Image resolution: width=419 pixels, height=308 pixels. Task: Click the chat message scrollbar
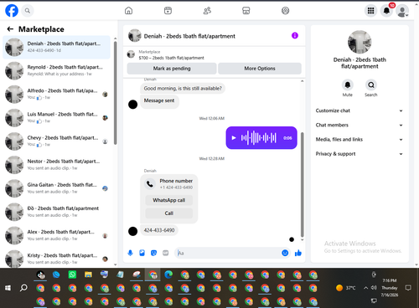click(302, 184)
